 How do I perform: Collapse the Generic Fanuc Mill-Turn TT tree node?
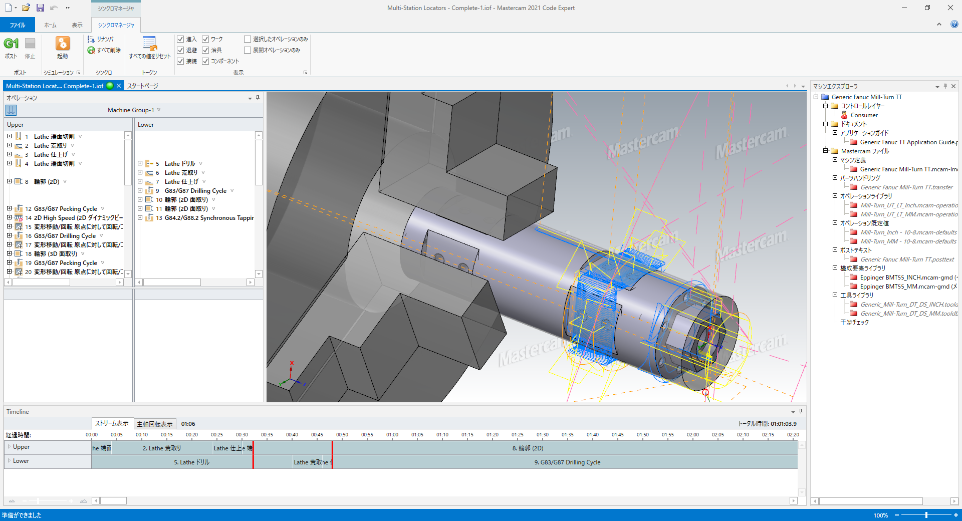816,97
